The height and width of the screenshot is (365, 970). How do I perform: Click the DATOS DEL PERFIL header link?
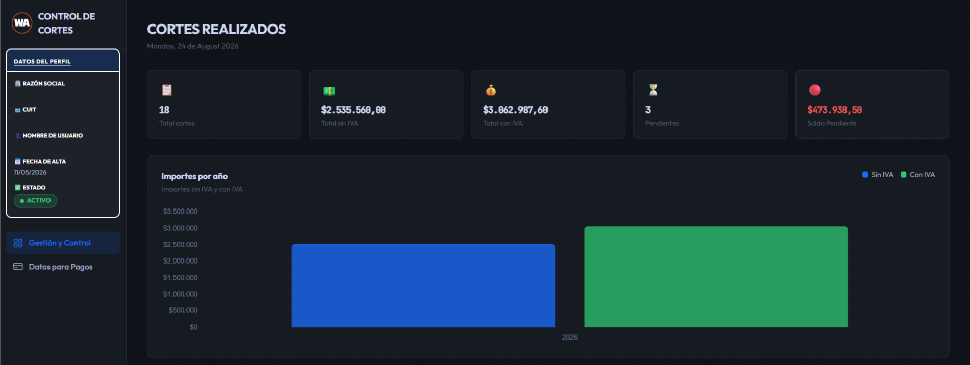coord(42,62)
